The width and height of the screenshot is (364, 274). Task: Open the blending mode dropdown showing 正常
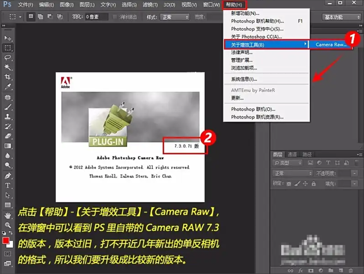tap(292, 173)
